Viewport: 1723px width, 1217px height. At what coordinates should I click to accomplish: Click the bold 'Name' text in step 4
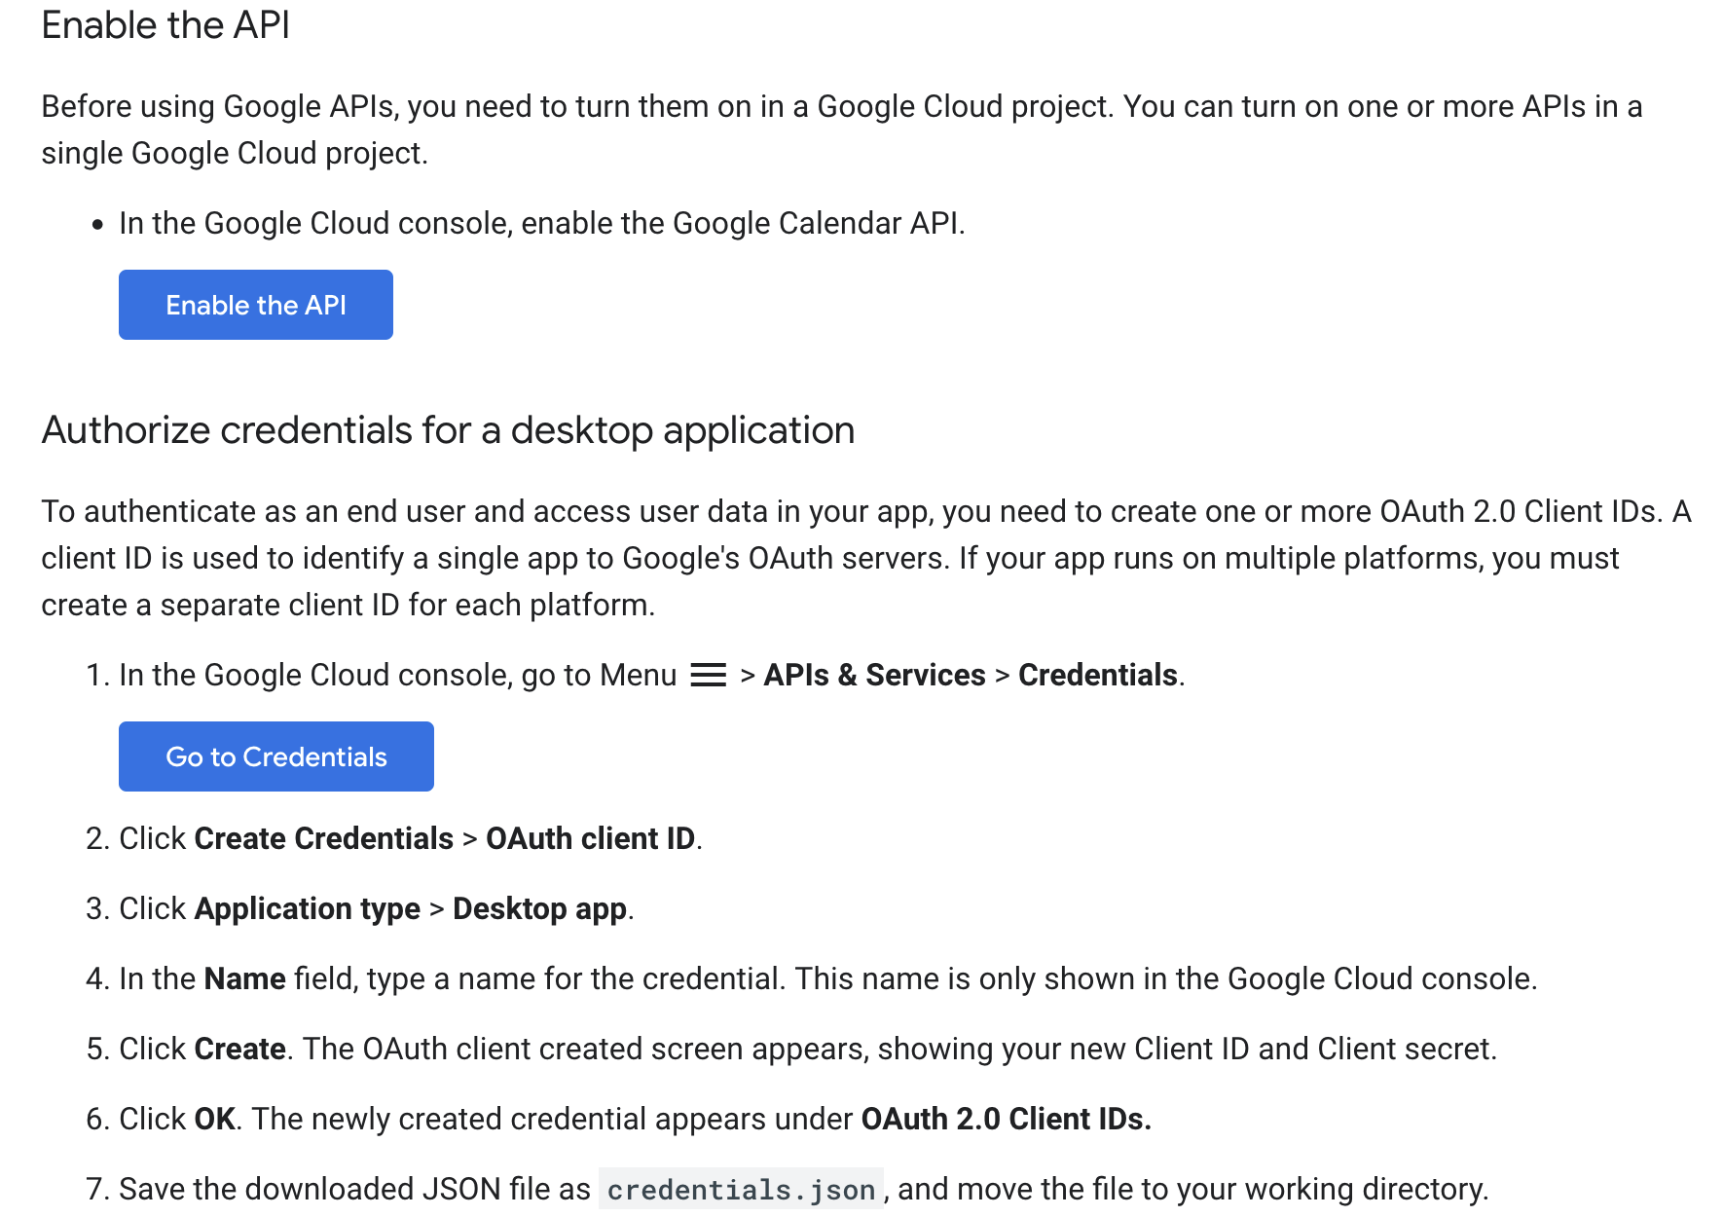245,978
